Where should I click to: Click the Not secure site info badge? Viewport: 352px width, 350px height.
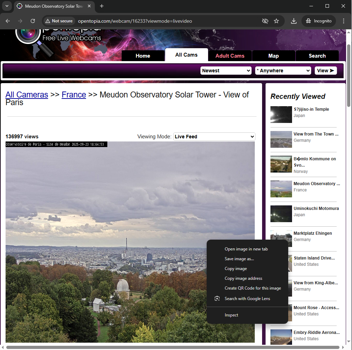[59, 21]
